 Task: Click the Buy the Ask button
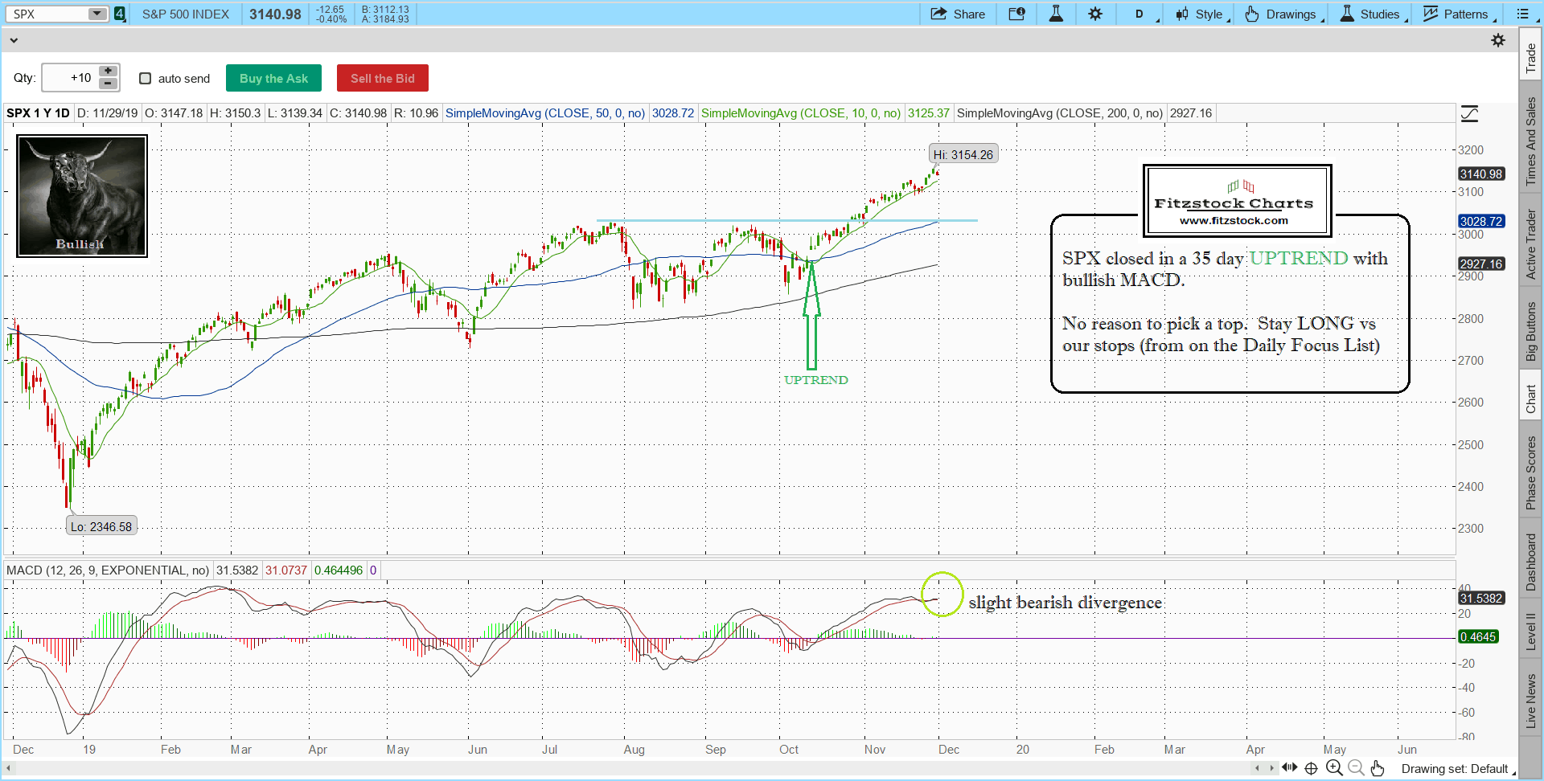273,78
